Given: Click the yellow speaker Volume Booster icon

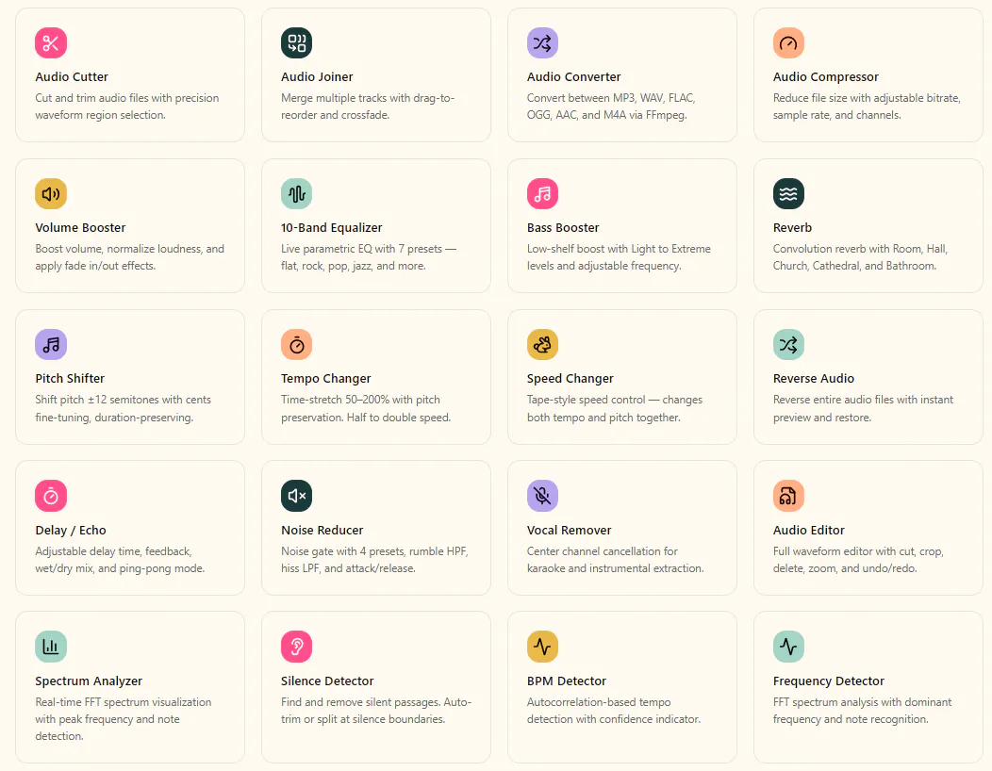Looking at the screenshot, I should click(x=51, y=193).
